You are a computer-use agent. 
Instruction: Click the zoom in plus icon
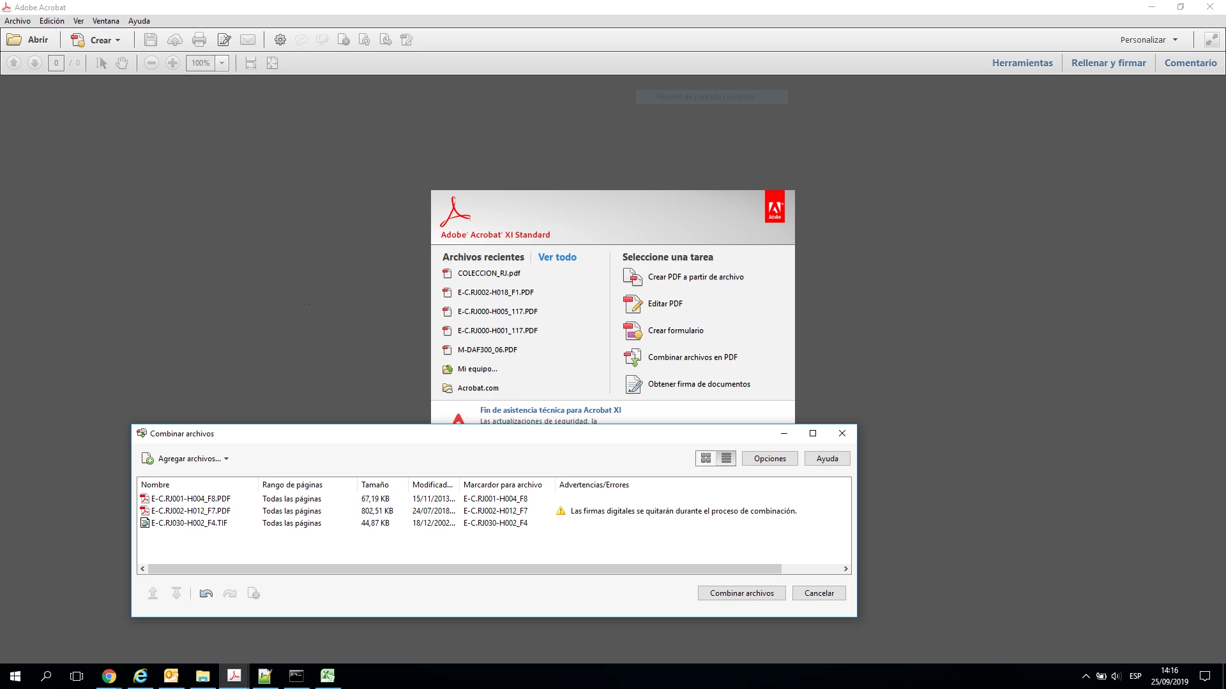point(172,63)
